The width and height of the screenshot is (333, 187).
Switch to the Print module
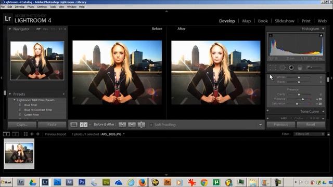pos(306,21)
